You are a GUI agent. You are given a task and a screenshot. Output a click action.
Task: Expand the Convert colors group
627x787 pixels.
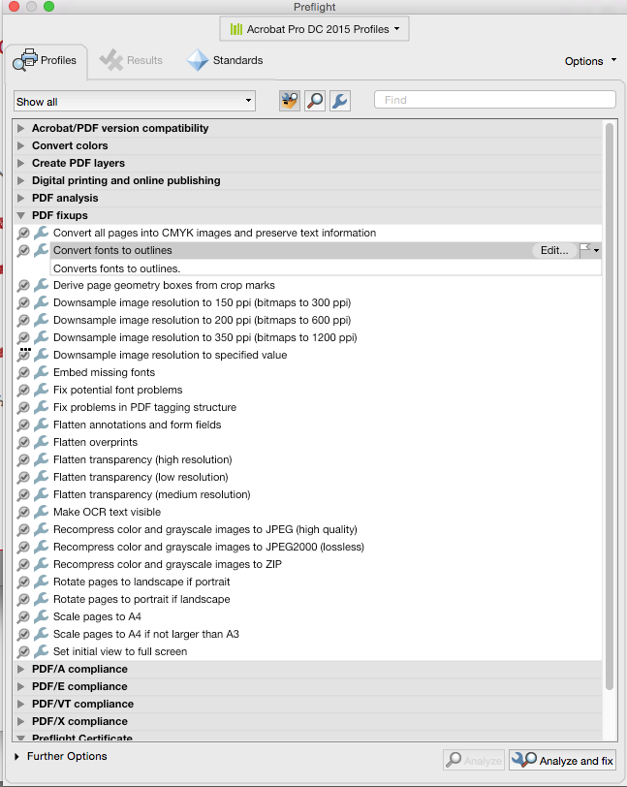click(20, 145)
